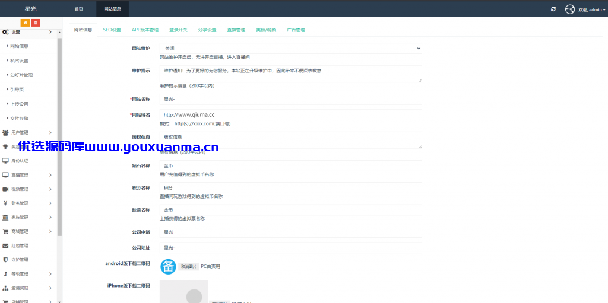Expand the 视频管理 chevron
This screenshot has width=608, height=303.
(50, 189)
